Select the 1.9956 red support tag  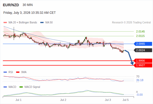click(143, 61)
